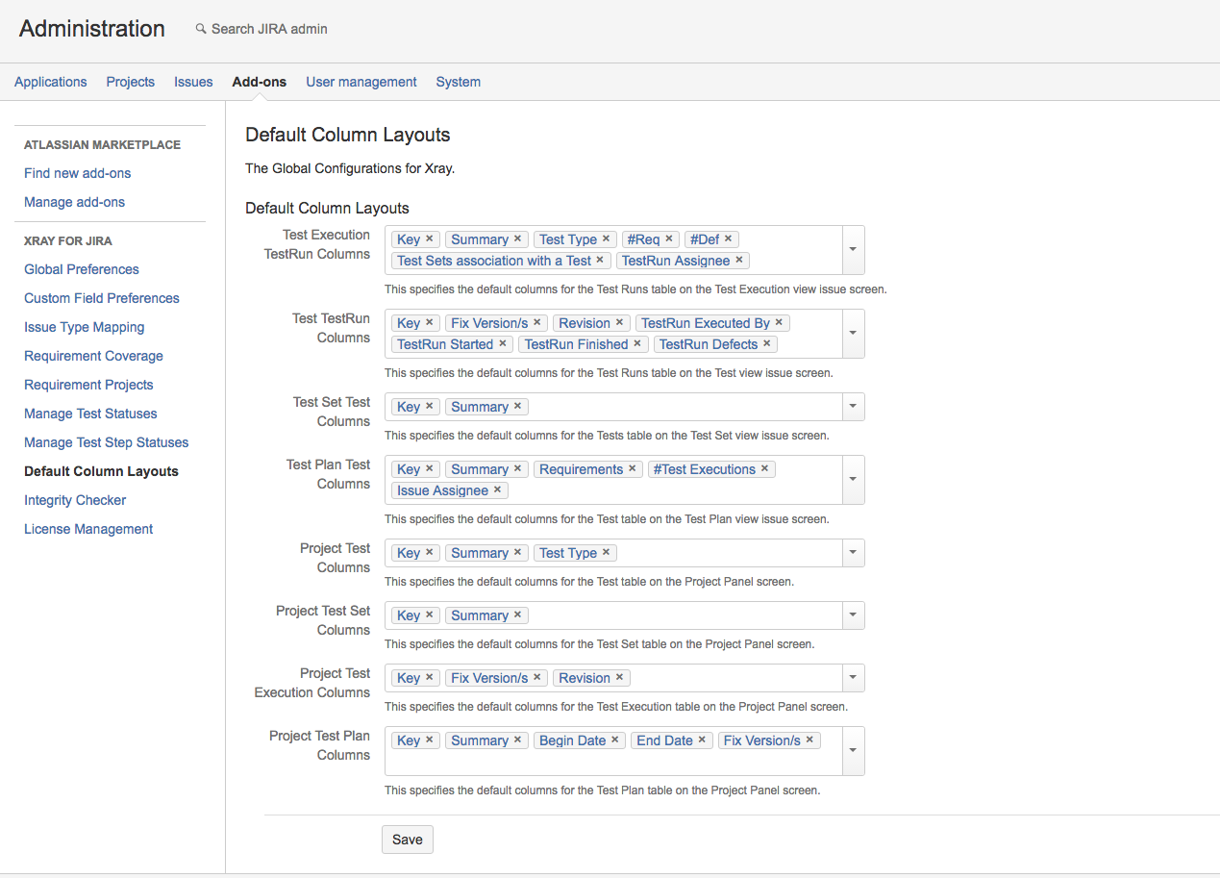Viewport: 1220px width, 878px height.
Task: Remove Fix Version/s tag from Project Test Execution Columns
Action: click(x=537, y=677)
